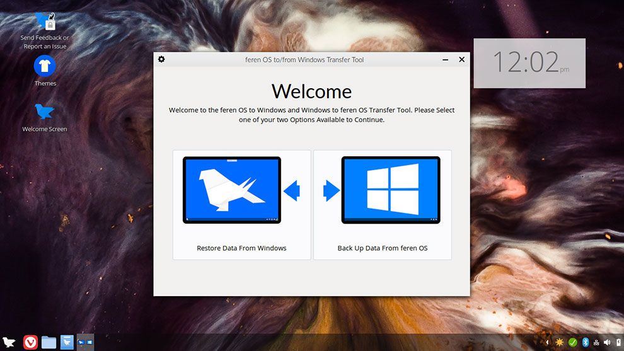Click the 'feren OS to/from Windows Transfer Tool' title
The width and height of the screenshot is (624, 351).
304,60
